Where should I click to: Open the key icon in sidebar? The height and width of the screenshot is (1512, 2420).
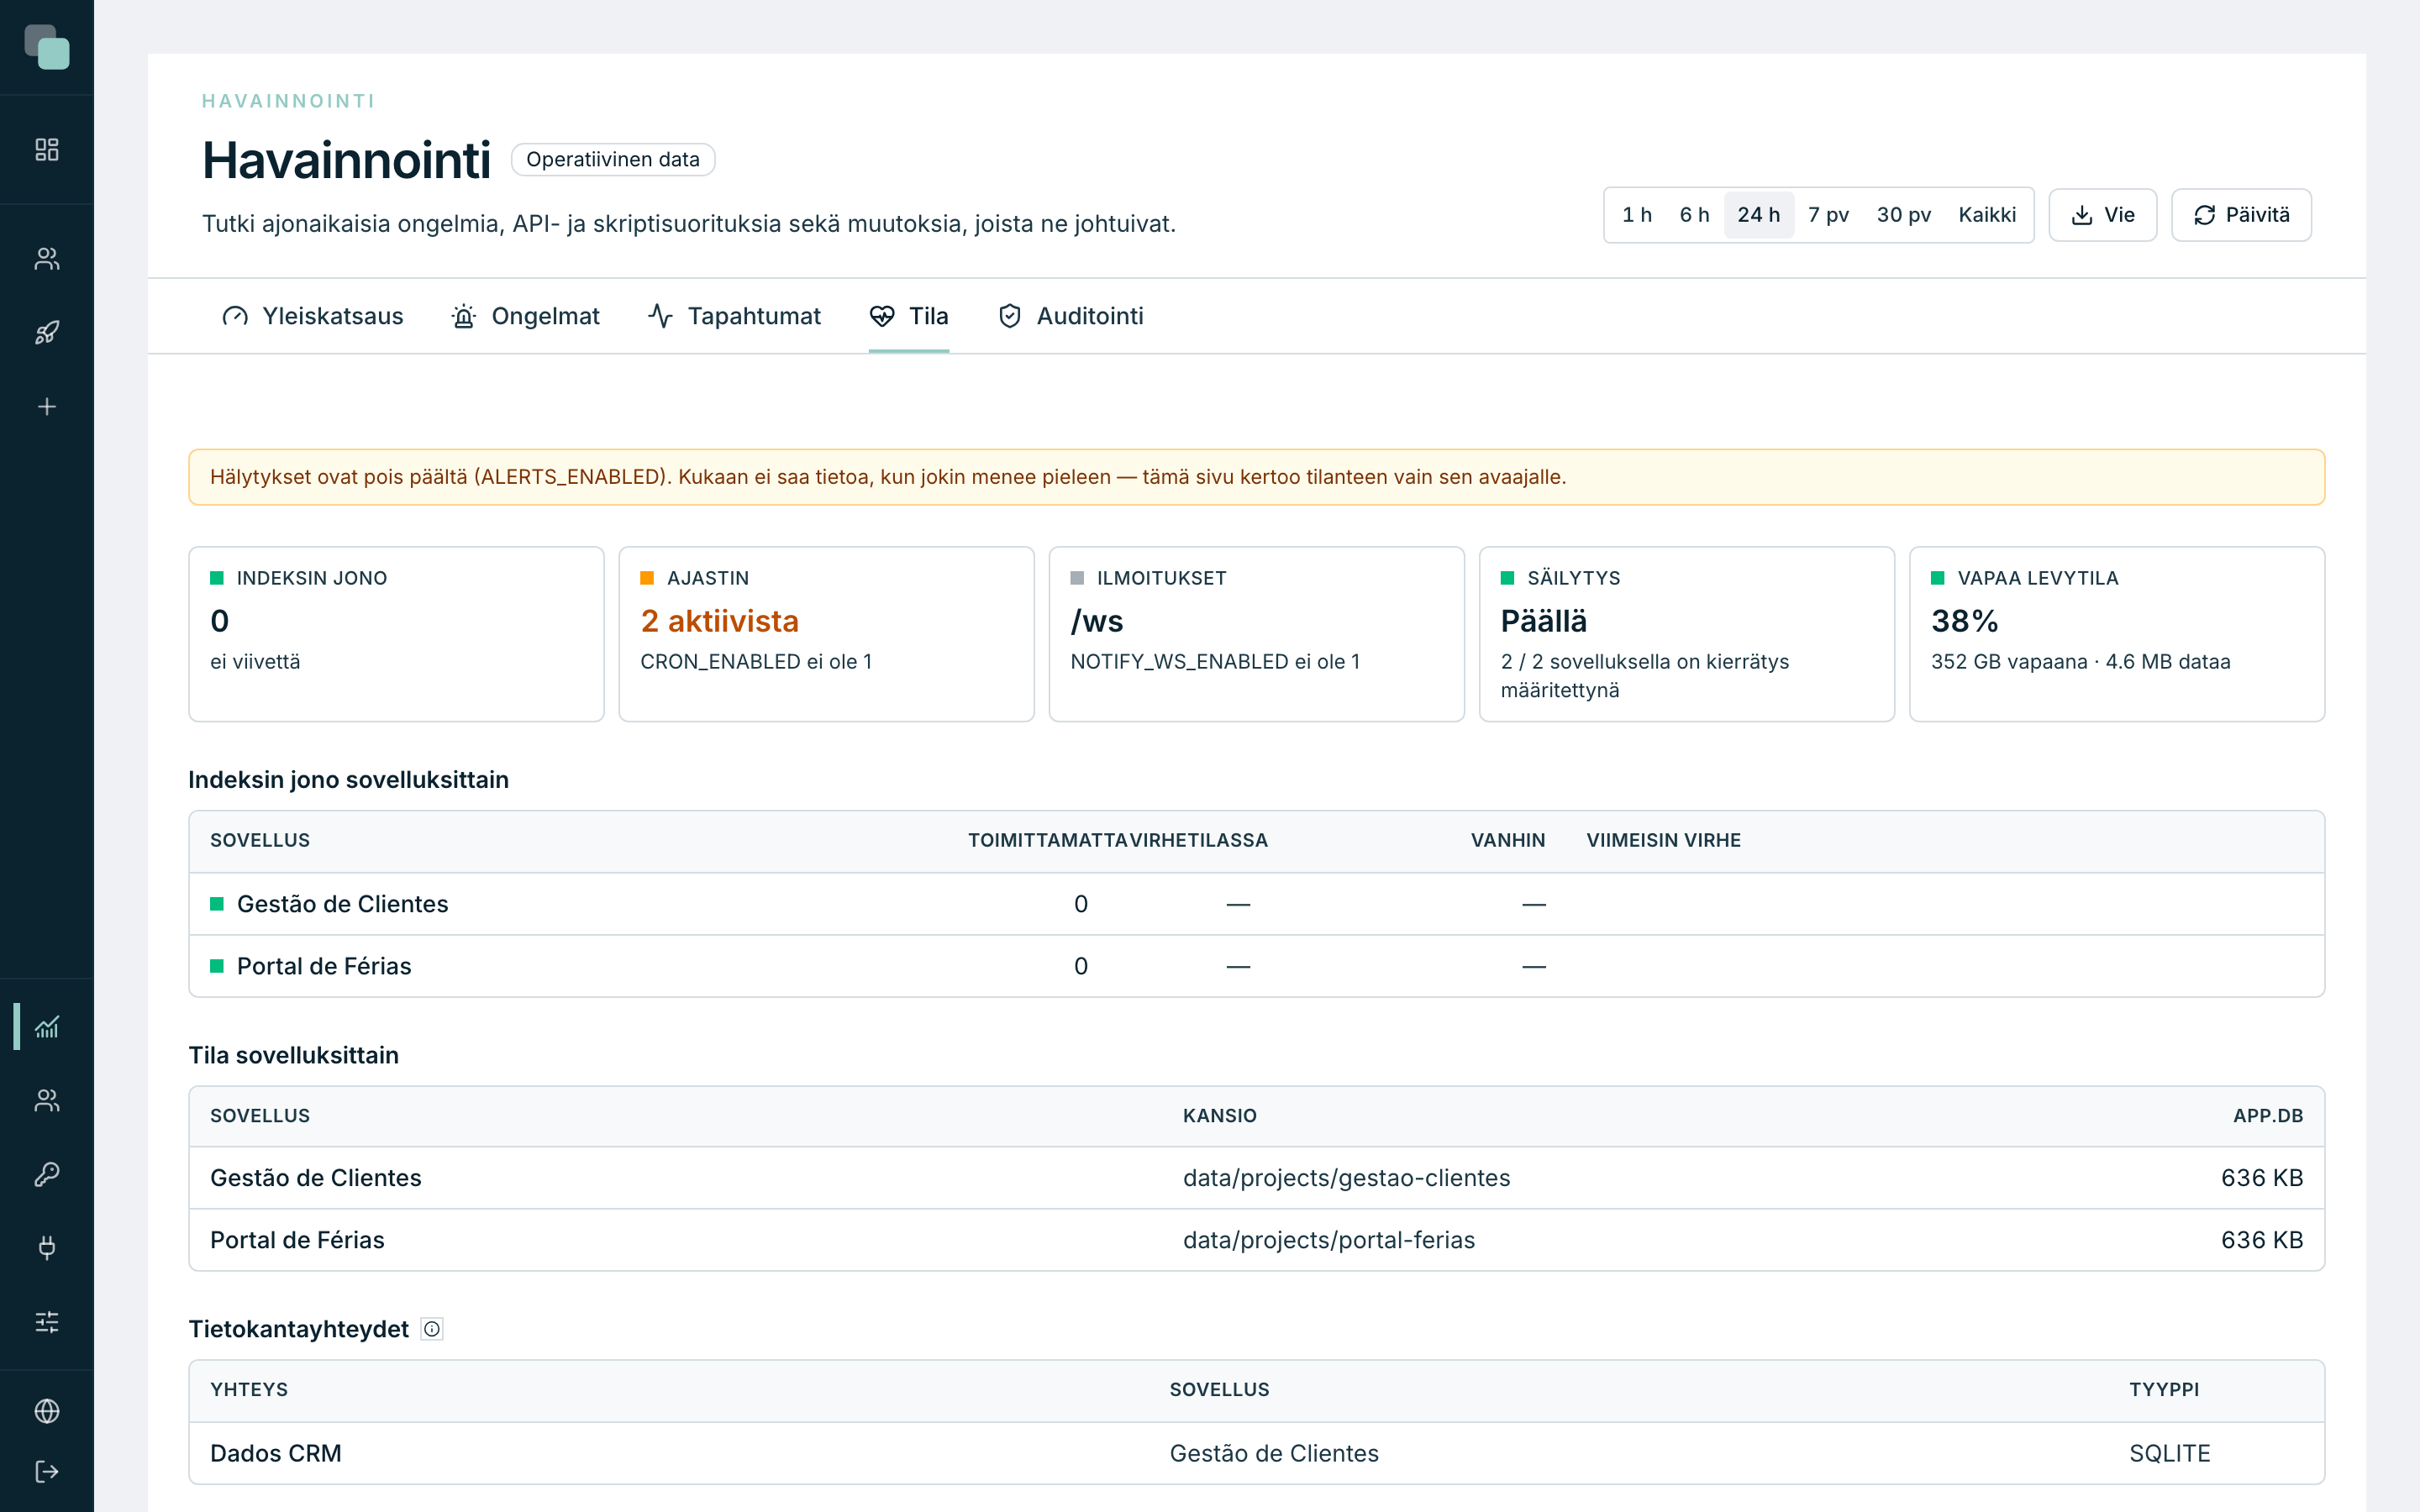(x=47, y=1174)
